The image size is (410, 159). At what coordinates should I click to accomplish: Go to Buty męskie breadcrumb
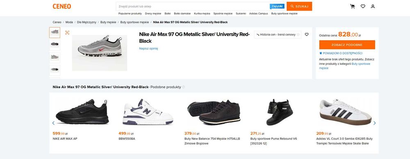pos(108,22)
